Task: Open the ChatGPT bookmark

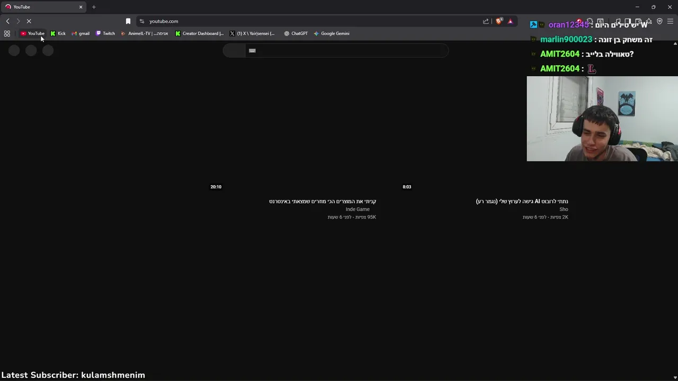Action: coord(296,33)
